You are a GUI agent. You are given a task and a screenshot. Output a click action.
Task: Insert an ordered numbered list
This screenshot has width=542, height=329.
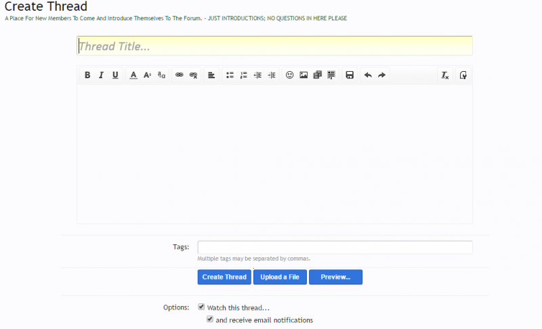click(244, 75)
